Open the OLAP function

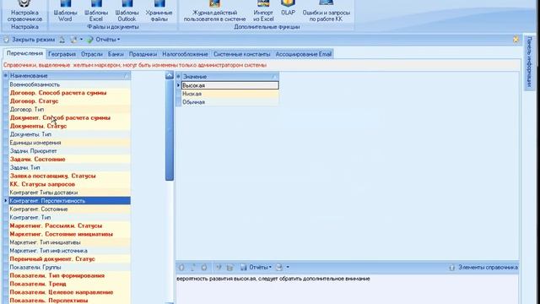[288, 8]
